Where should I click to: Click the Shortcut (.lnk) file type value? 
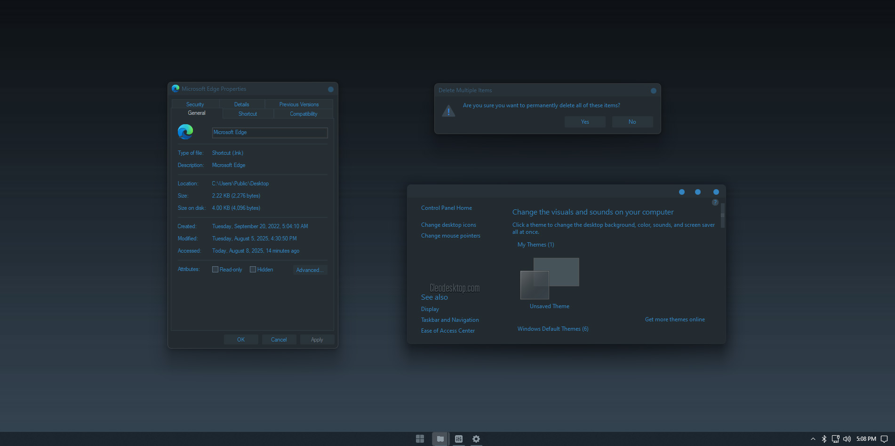click(x=228, y=153)
